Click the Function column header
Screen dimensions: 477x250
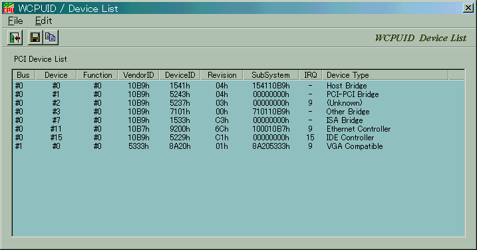pyautogui.click(x=97, y=75)
